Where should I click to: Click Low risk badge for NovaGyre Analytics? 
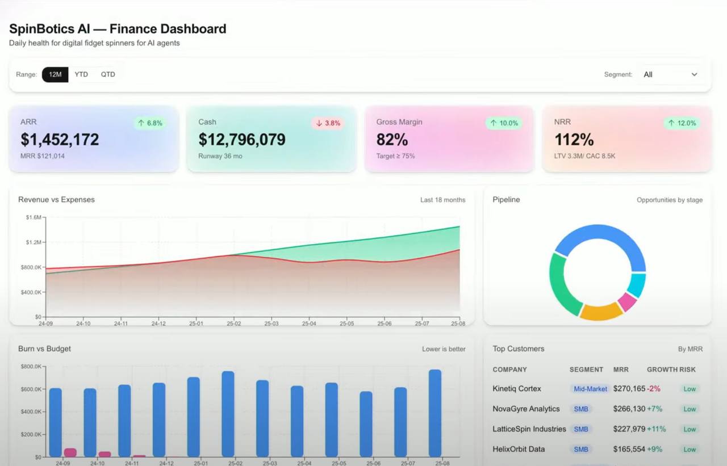pos(690,409)
